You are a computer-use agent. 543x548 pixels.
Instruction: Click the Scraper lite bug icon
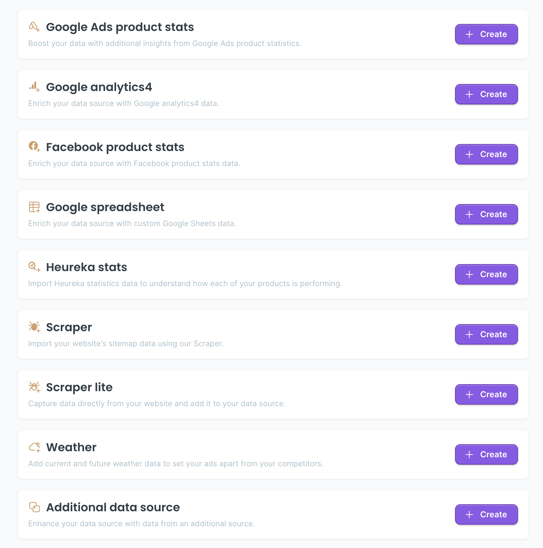[x=34, y=387]
